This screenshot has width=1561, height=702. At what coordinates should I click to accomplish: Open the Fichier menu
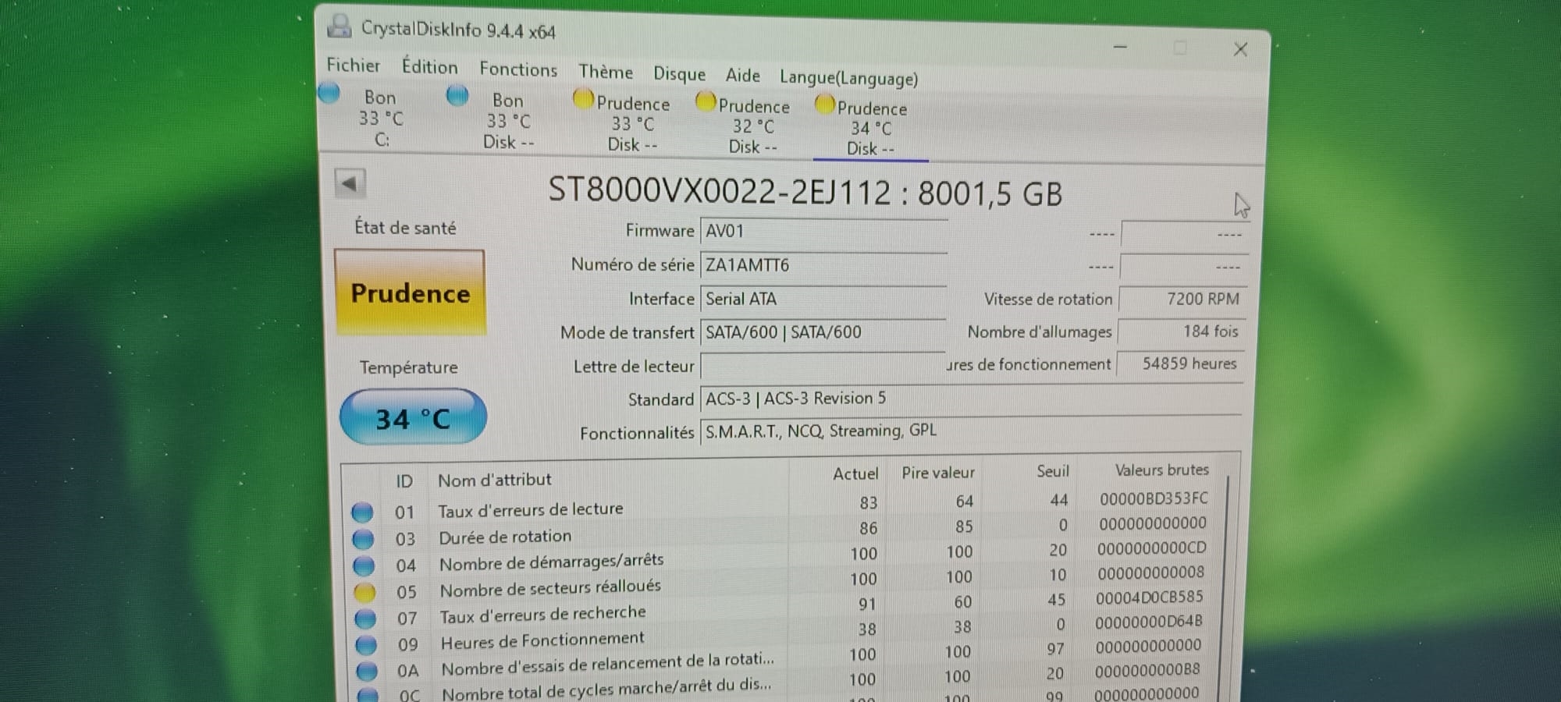[x=354, y=66]
